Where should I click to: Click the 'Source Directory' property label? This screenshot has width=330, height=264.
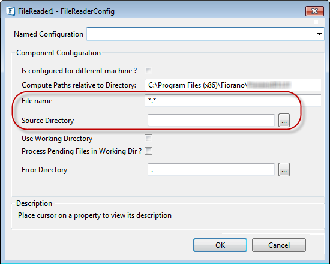[48, 121]
